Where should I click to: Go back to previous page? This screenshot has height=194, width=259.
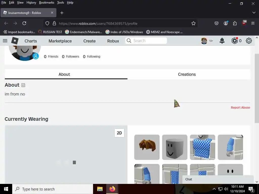click(6, 23)
